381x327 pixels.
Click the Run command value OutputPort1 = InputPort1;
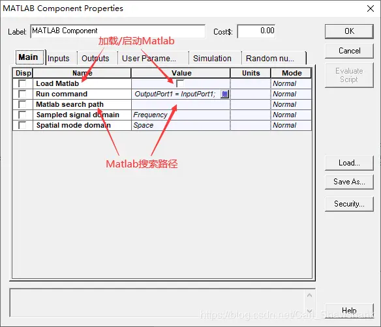(x=175, y=94)
